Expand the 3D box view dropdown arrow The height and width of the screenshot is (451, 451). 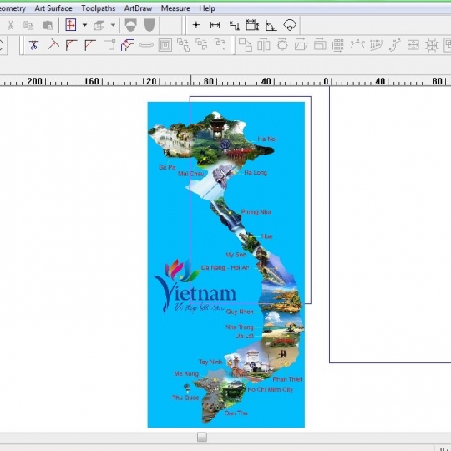(113, 25)
